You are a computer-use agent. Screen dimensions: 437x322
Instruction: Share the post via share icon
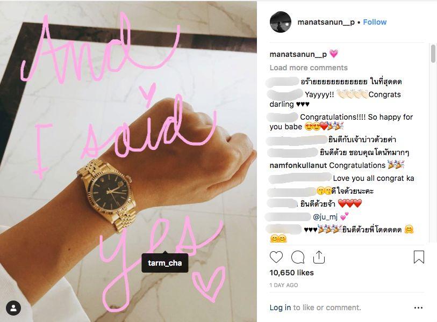319,257
